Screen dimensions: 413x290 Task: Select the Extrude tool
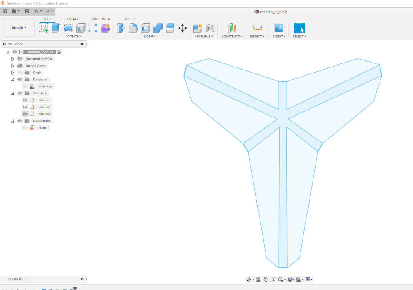56,28
